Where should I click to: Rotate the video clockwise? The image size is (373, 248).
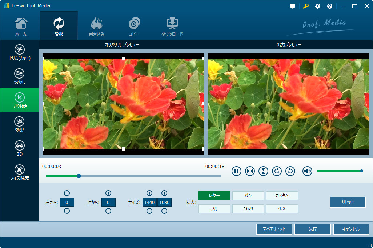click(277, 171)
